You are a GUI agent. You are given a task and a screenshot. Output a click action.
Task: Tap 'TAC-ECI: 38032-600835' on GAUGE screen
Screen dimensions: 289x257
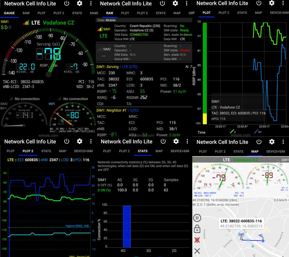click(x=23, y=82)
